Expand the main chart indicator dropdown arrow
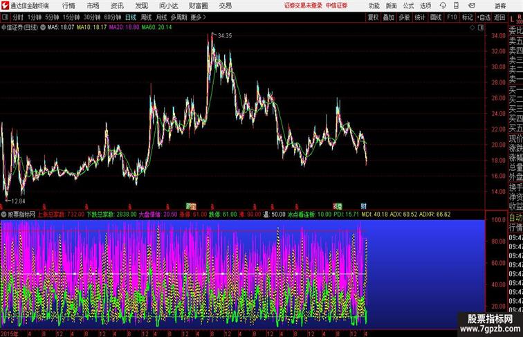The height and width of the screenshot is (337, 523). pos(43,28)
